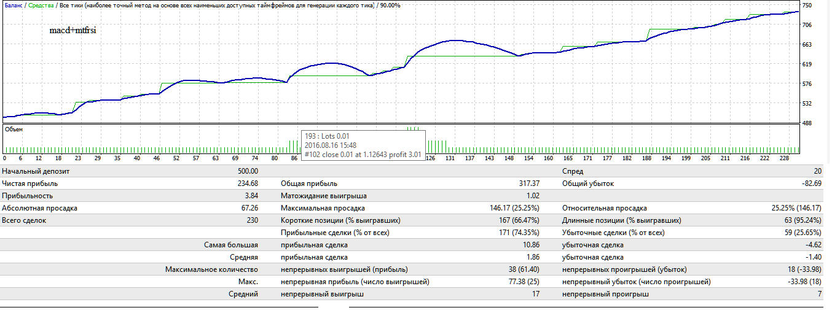Click 'Короткие позиции (% выигравших)' label

[341, 220]
